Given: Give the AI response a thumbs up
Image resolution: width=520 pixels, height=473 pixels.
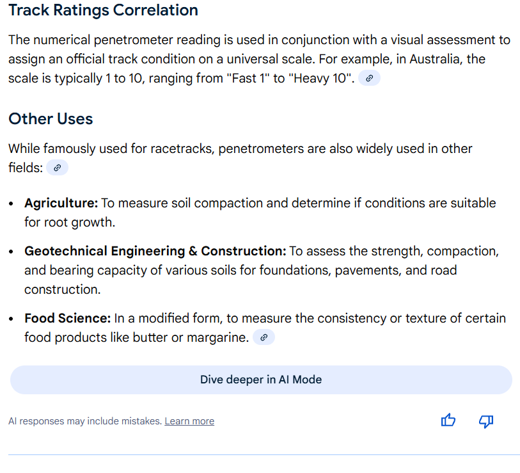Looking at the screenshot, I should pyautogui.click(x=448, y=421).
